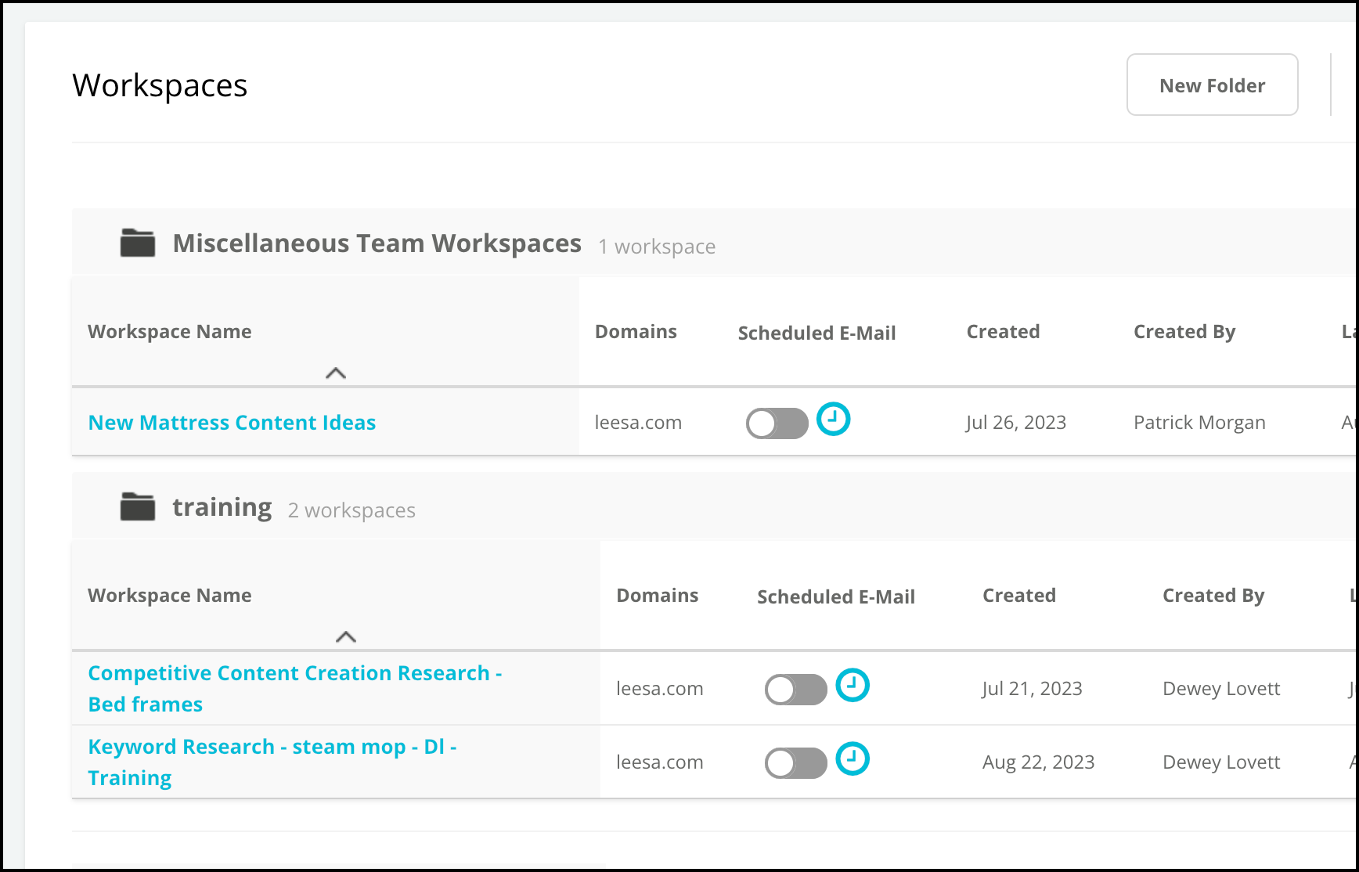
Task: Open schedule clock for Competitive Content Creation Research
Action: tap(853, 685)
